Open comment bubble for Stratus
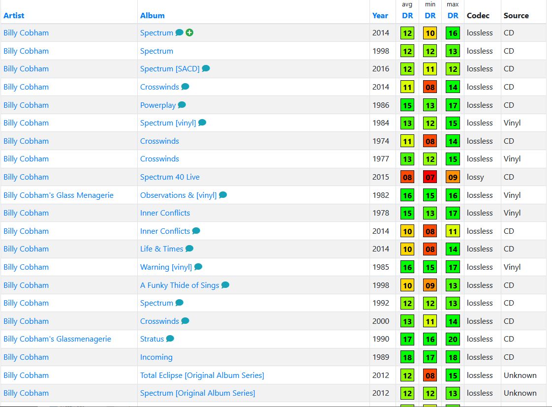 coord(170,339)
